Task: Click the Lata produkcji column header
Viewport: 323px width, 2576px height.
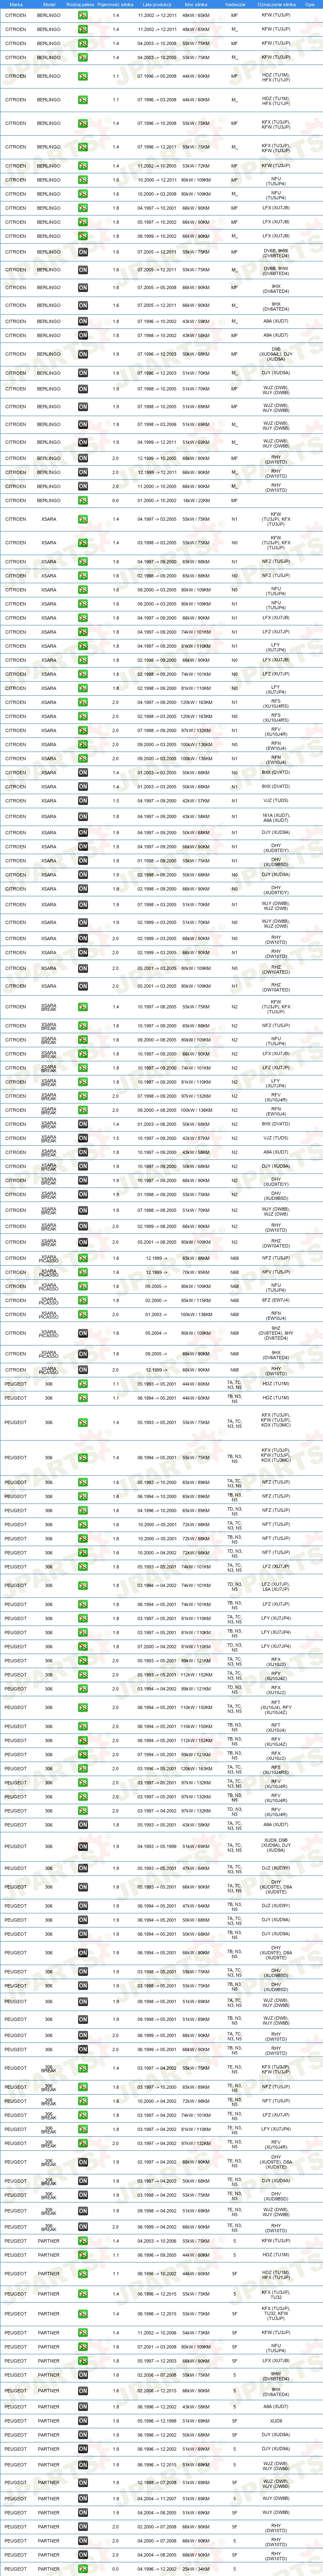Action: coord(157,4)
